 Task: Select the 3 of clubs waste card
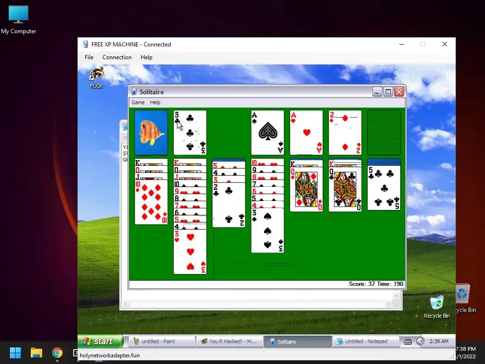(190, 133)
